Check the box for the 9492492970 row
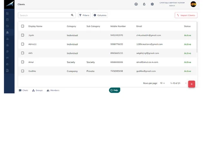Image resolution: width=204 pixels, height=153 pixels. coord(22,35)
